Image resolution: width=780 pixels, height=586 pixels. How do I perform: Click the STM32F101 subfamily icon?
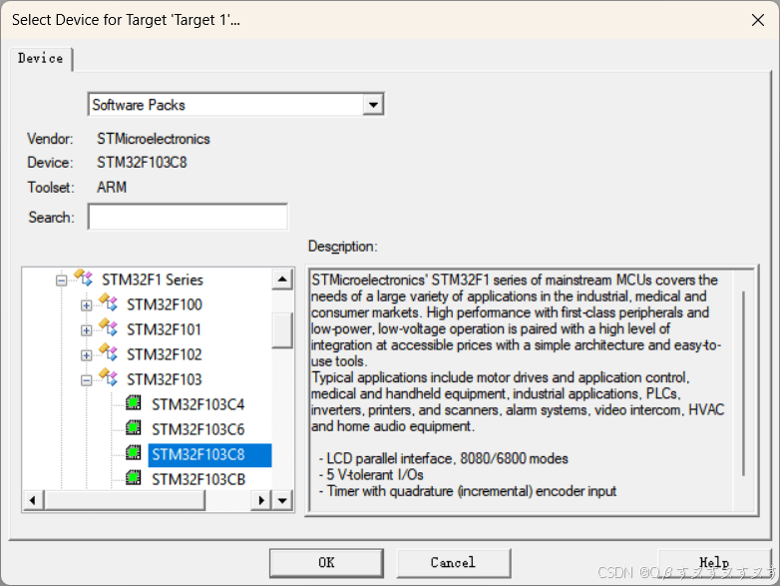(x=108, y=327)
